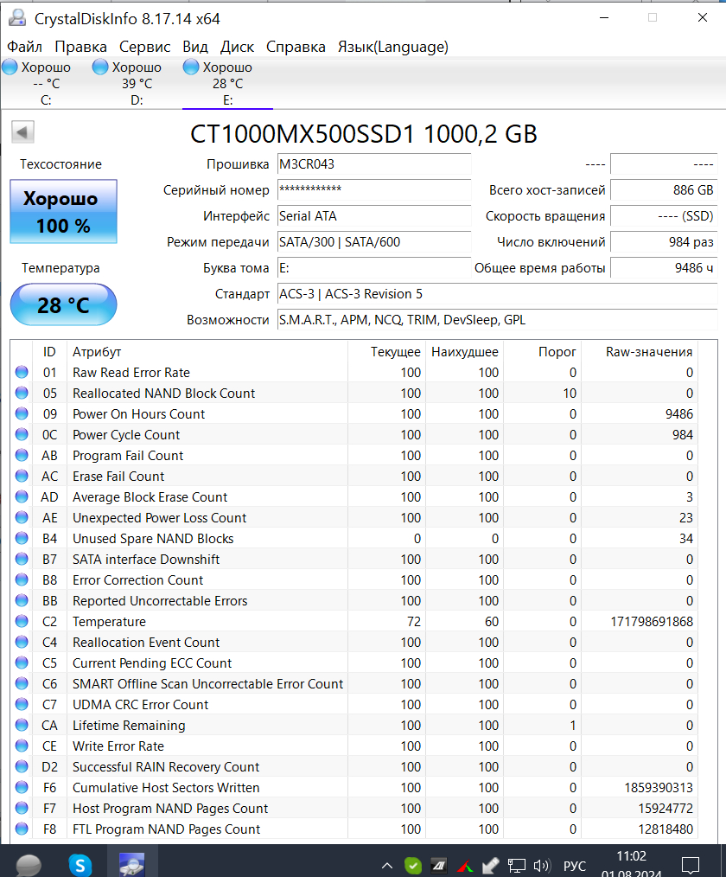Click the status circle for Power On Hours Count

point(22,413)
